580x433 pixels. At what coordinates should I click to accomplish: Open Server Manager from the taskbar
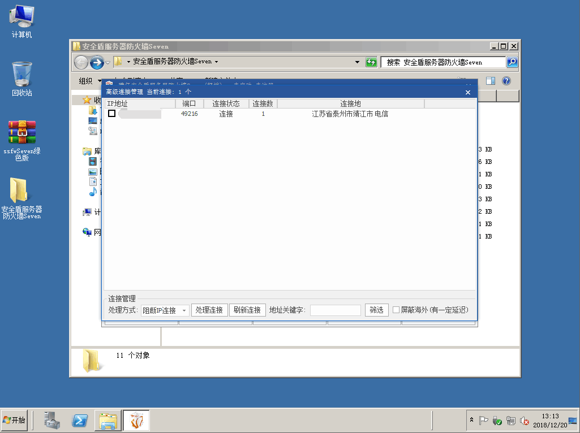pos(52,420)
